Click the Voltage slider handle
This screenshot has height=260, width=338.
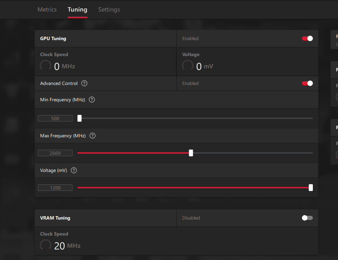pyautogui.click(x=311, y=188)
